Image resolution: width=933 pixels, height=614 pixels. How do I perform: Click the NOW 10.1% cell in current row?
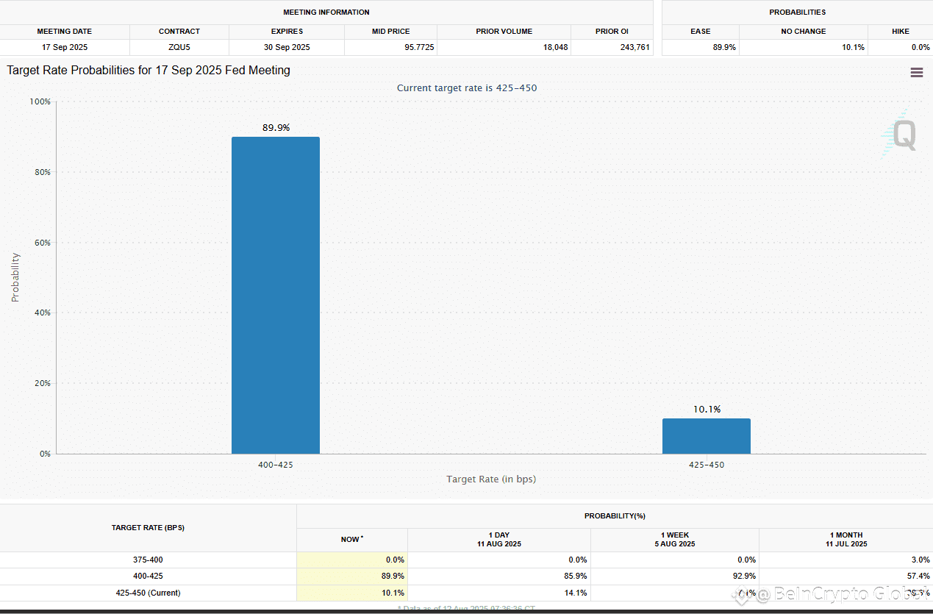point(351,593)
